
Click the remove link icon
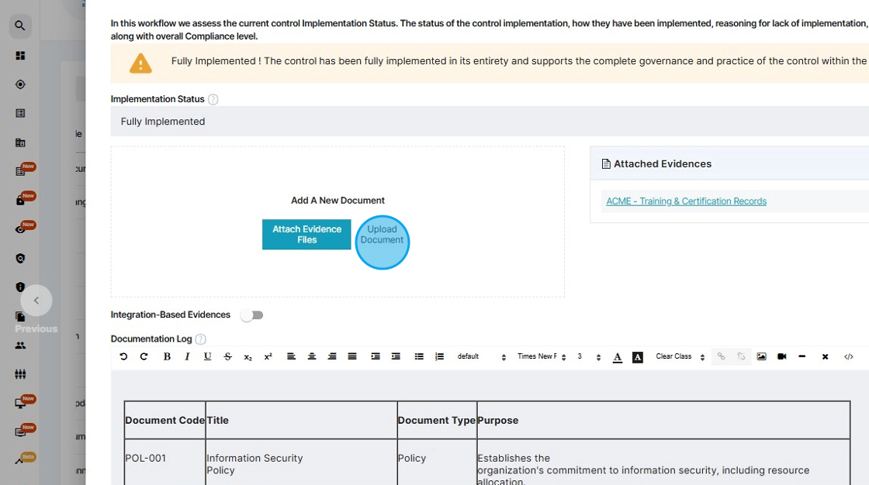pos(742,356)
